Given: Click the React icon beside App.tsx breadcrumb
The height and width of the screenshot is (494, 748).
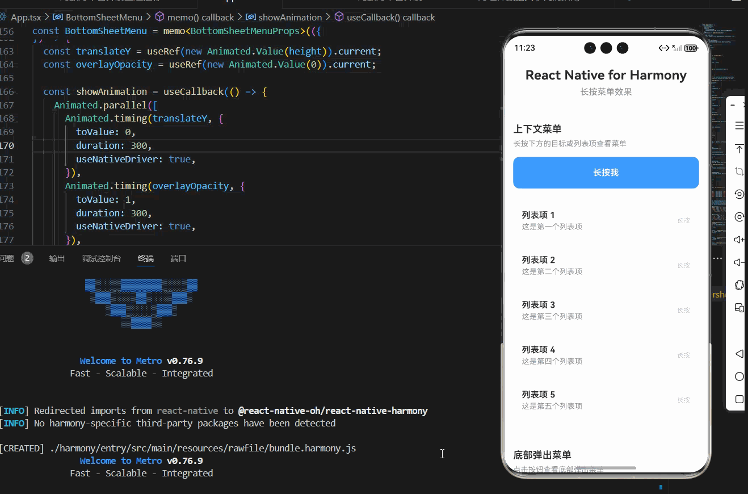Looking at the screenshot, I should coord(3,17).
